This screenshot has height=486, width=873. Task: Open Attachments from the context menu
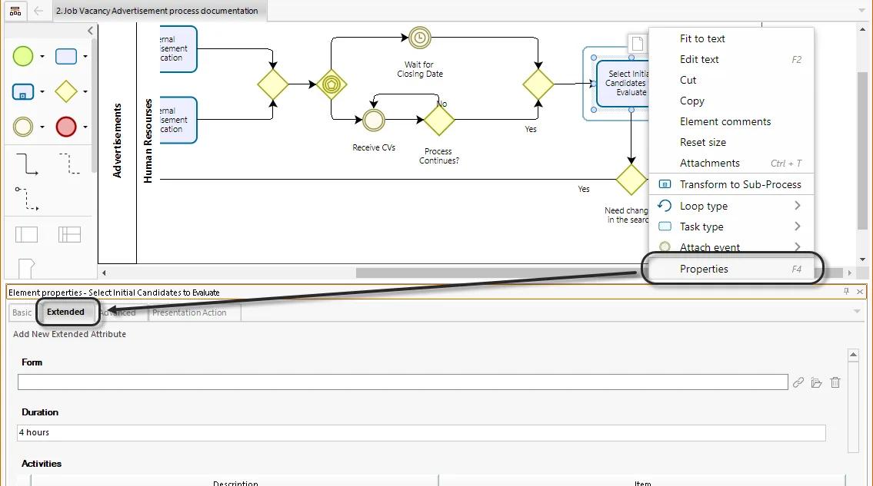click(x=731, y=163)
